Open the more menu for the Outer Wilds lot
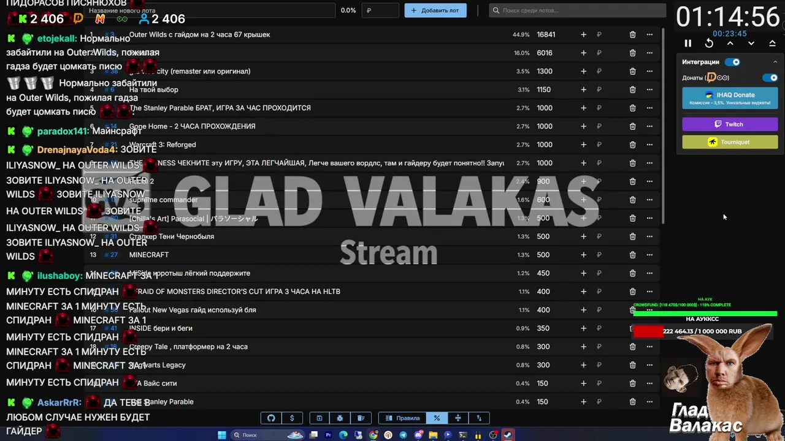 (649, 35)
